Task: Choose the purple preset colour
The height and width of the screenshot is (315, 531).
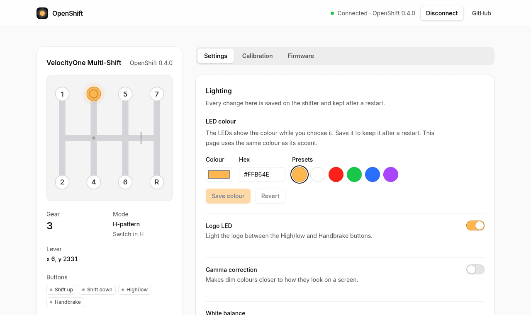Action: tap(391, 174)
